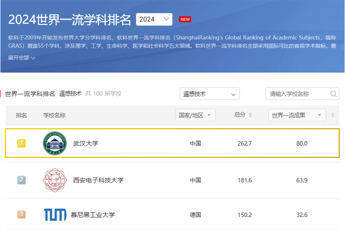Select total score 150.2
Image resolution: width=345 pixels, height=231 pixels.
pyautogui.click(x=245, y=215)
